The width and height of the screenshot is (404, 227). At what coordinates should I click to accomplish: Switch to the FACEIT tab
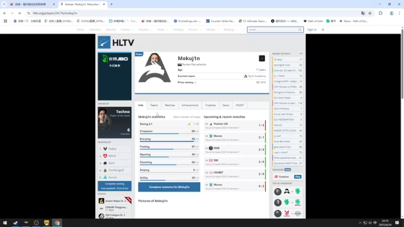click(239, 105)
